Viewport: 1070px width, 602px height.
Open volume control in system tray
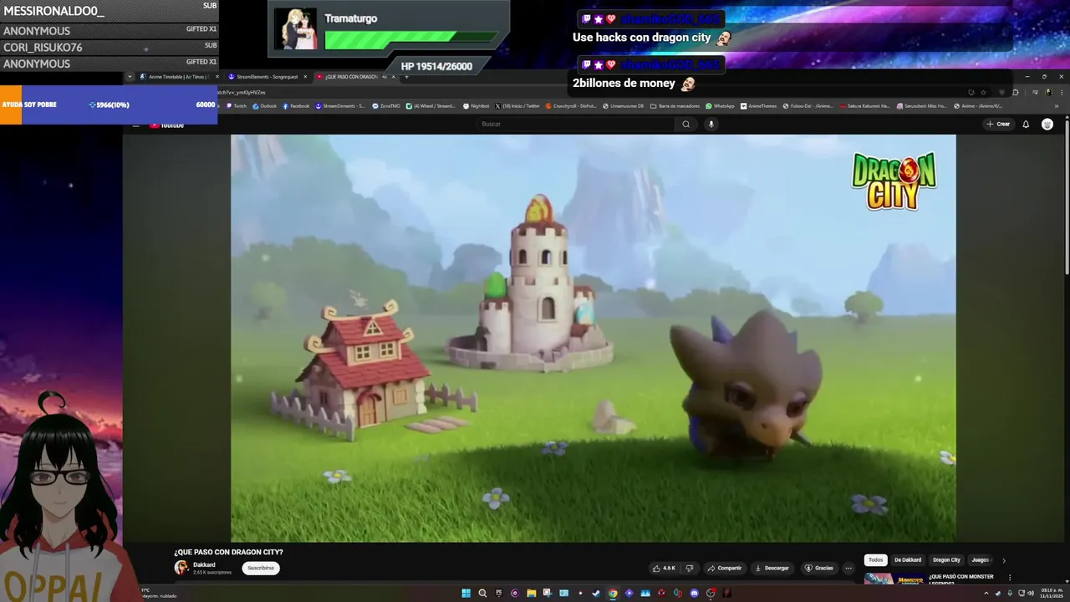(1031, 593)
